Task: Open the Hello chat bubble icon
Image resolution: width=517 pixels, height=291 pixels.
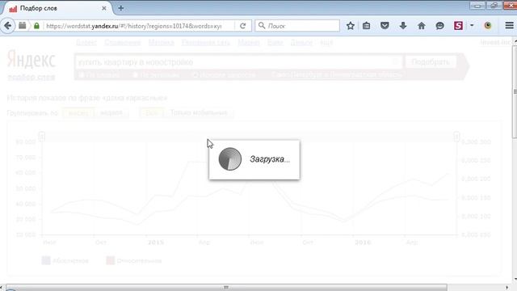Action: pos(439,26)
